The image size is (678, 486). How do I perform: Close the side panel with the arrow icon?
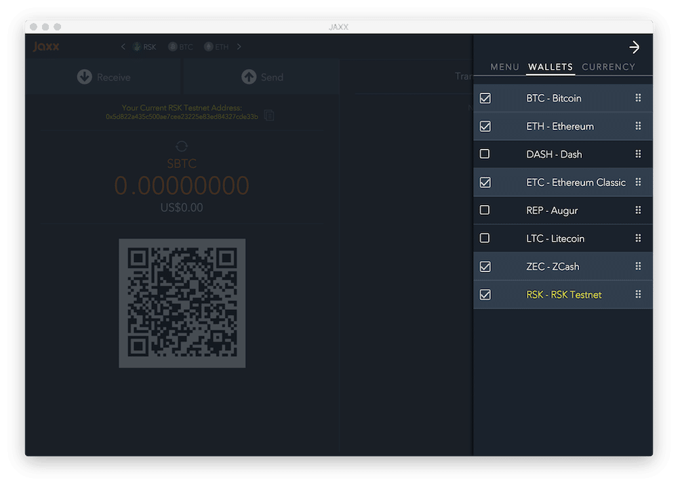point(634,47)
